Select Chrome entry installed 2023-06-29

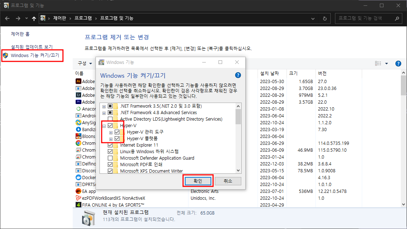[79, 143]
